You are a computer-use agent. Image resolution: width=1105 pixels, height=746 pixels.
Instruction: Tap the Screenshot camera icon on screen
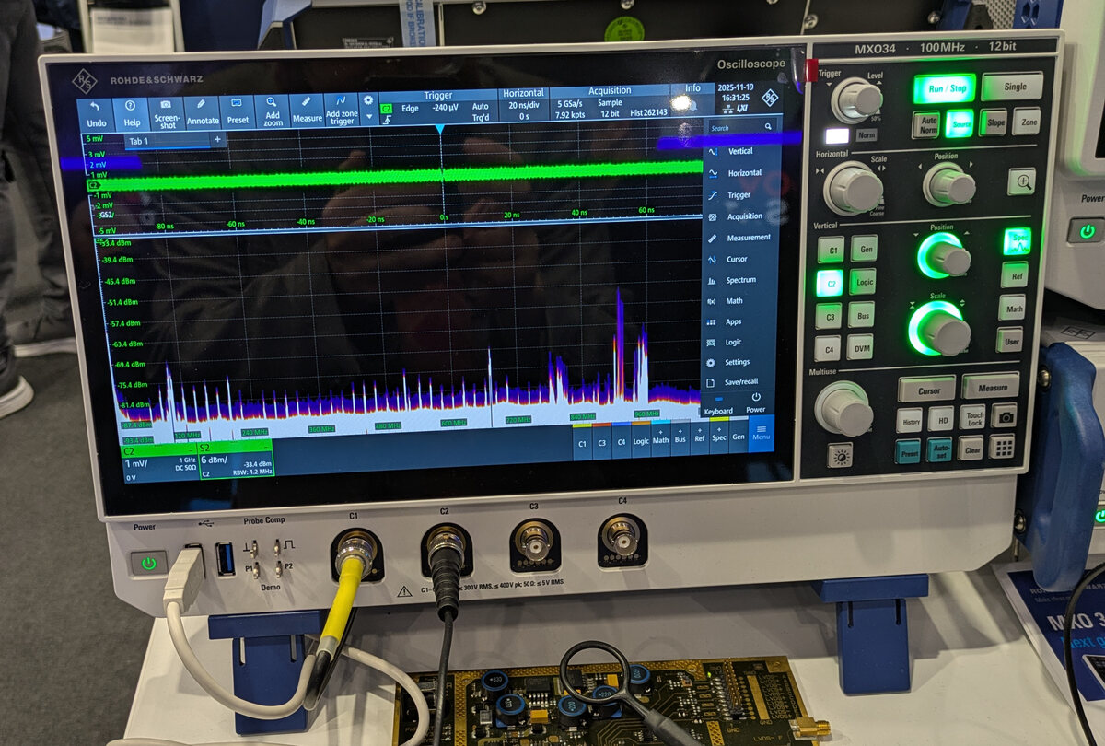(x=166, y=112)
